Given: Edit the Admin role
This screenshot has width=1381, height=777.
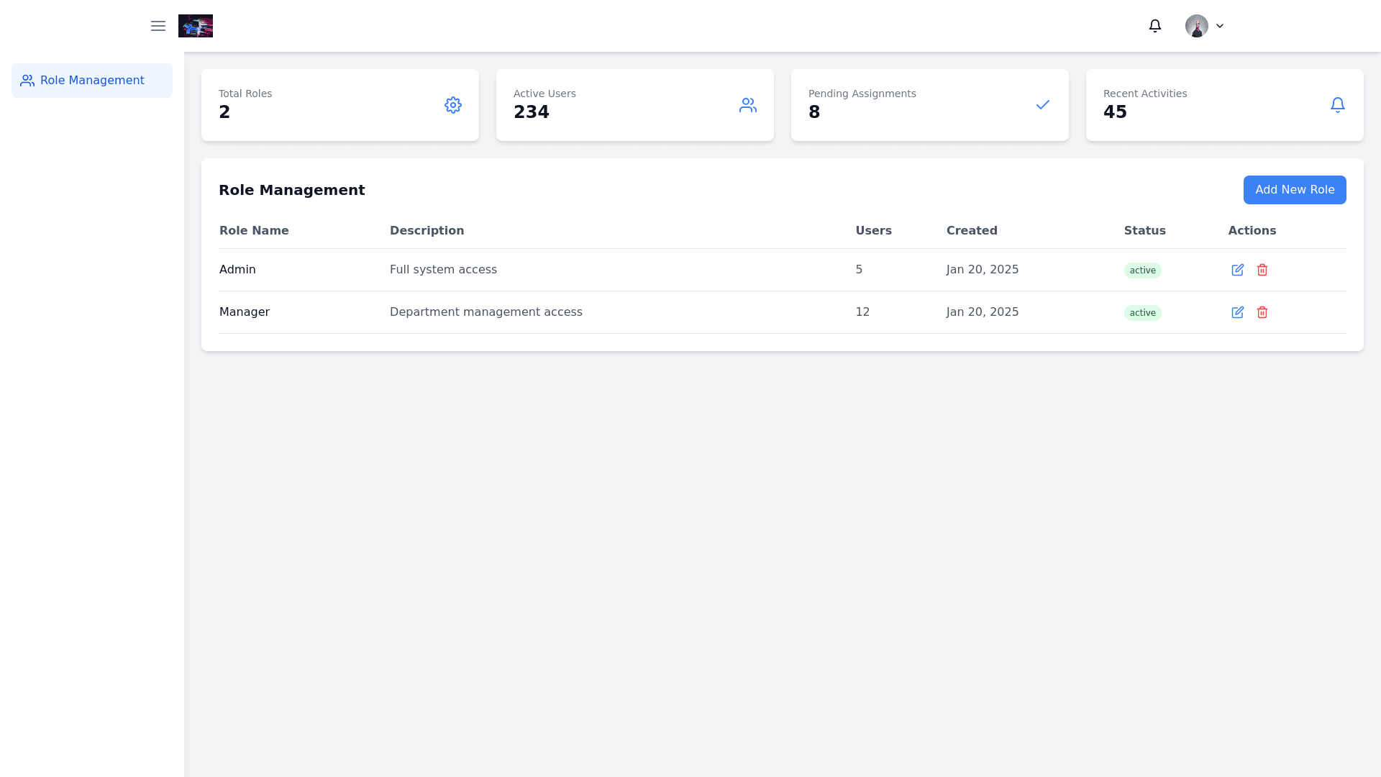Looking at the screenshot, I should pyautogui.click(x=1238, y=270).
